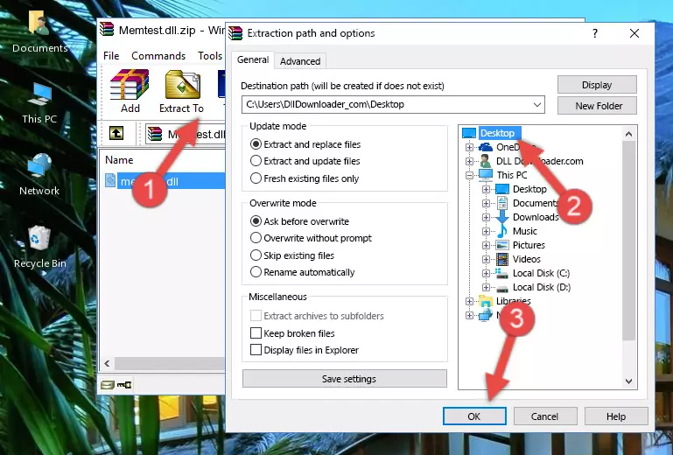Screen dimensions: 673x455
Task: Select Extract and update files option
Action: pyautogui.click(x=305, y=161)
